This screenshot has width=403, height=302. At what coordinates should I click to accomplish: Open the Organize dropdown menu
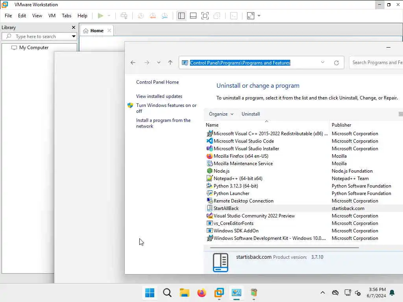click(x=221, y=114)
